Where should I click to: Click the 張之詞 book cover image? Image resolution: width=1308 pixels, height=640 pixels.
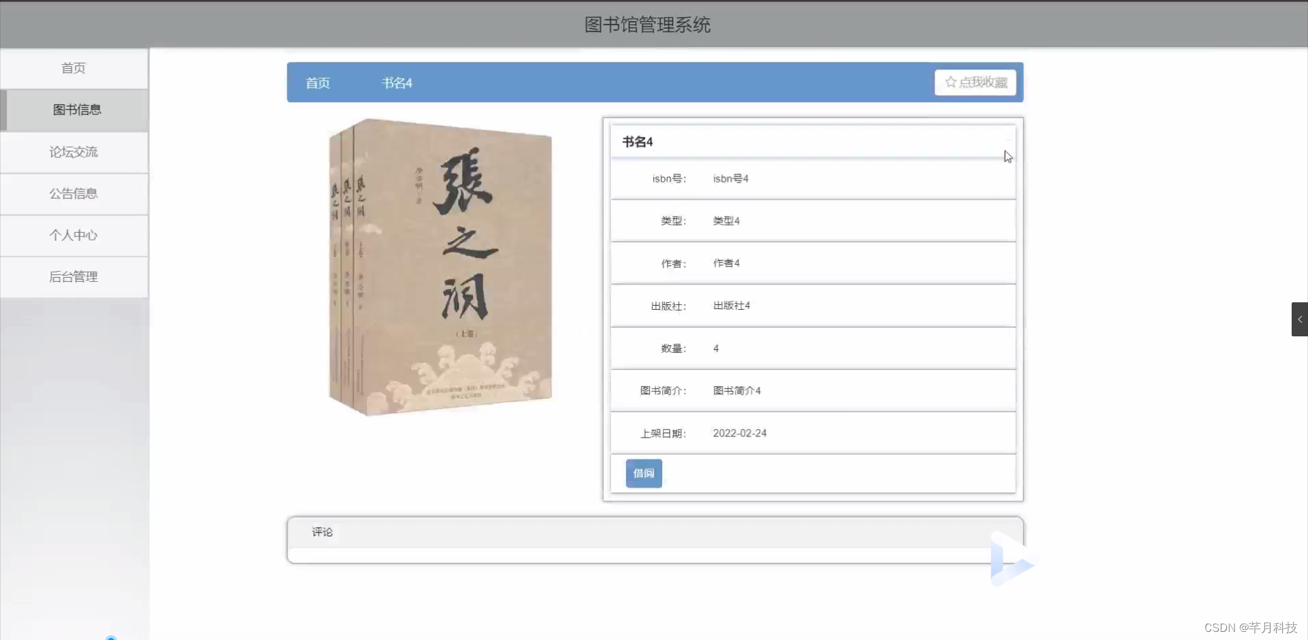[x=439, y=267]
